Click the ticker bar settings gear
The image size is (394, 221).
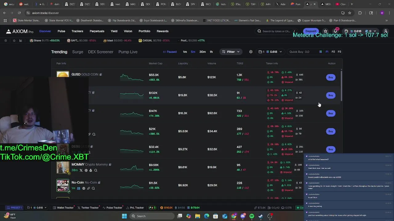tap(6, 41)
